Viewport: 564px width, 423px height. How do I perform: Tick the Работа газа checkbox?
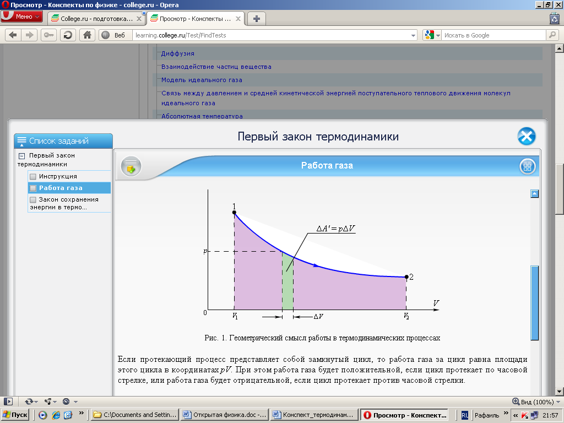[x=33, y=188]
